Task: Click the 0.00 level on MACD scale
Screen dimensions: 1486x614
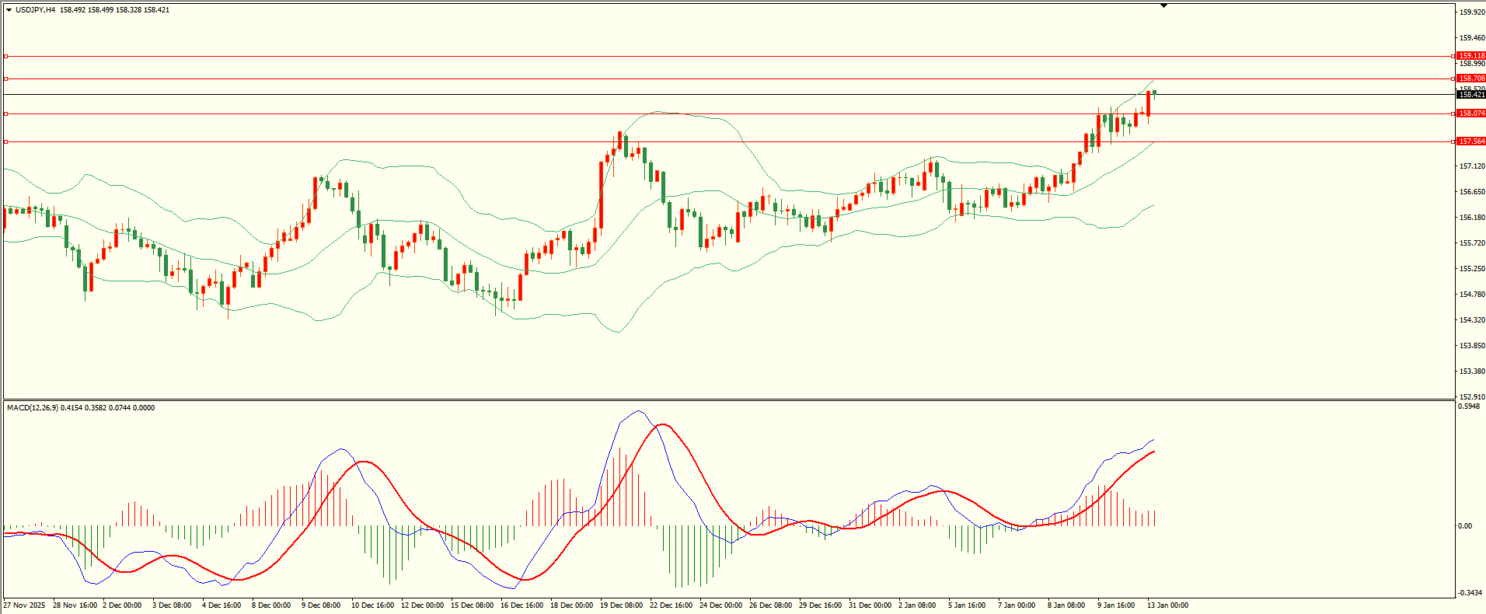Action: pos(1465,526)
